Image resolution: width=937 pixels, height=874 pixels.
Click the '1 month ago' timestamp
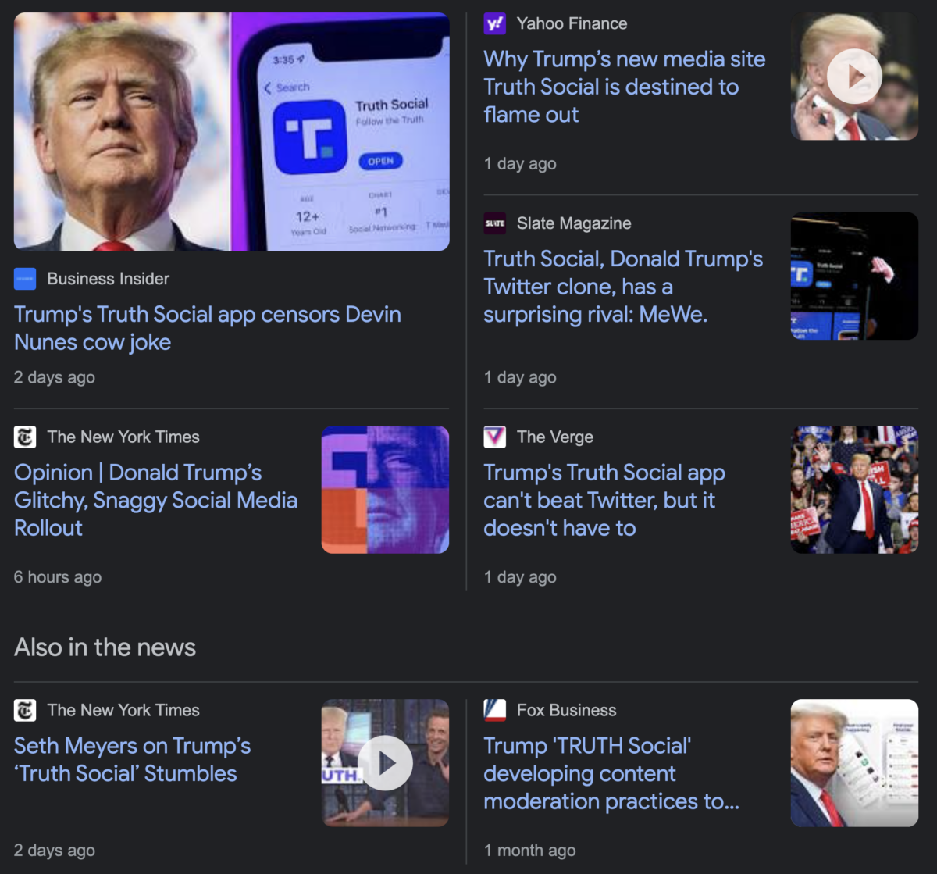(x=530, y=851)
